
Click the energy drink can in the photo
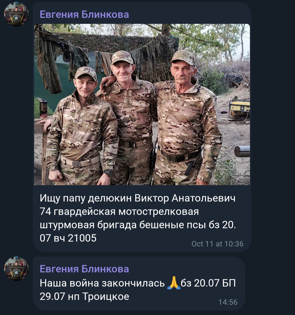click(43, 109)
